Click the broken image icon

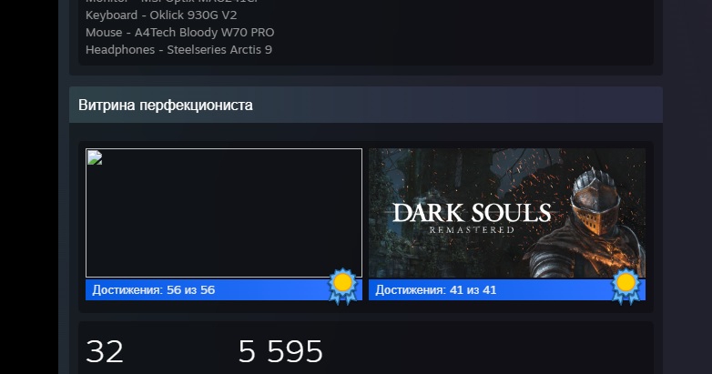pos(95,157)
